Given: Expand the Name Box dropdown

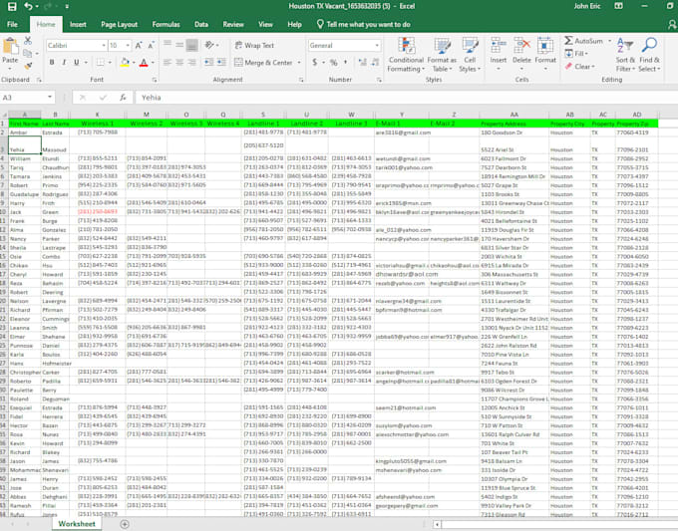Looking at the screenshot, I should coord(50,98).
